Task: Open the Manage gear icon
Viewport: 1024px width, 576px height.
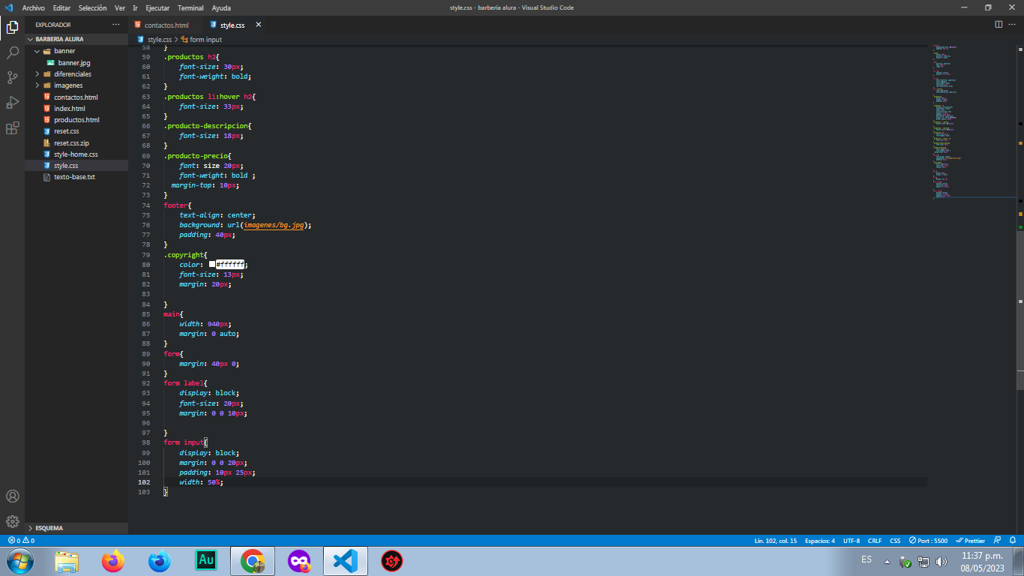Action: [x=12, y=521]
